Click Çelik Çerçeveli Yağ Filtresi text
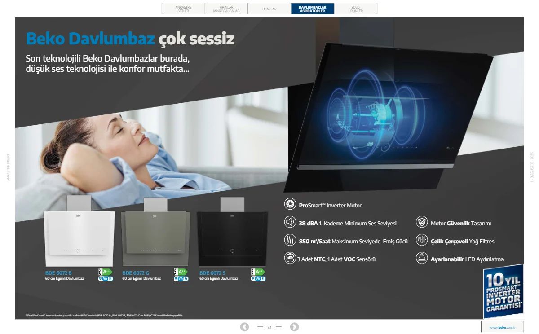Viewport: 539px width, 334px height. coord(463,241)
